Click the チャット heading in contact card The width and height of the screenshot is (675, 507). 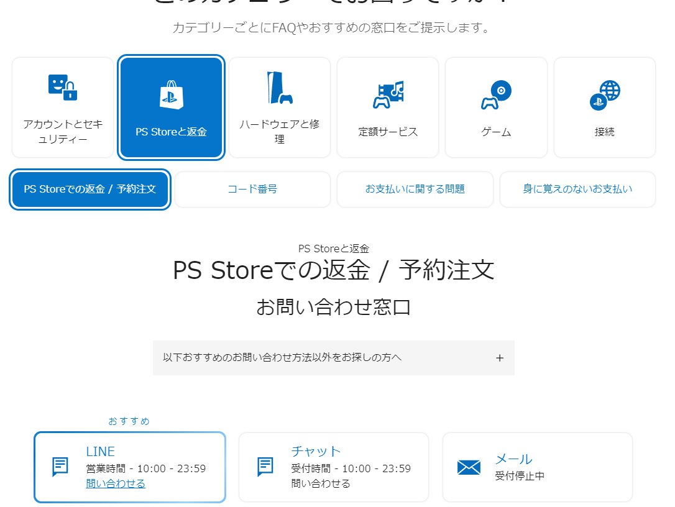[316, 451]
